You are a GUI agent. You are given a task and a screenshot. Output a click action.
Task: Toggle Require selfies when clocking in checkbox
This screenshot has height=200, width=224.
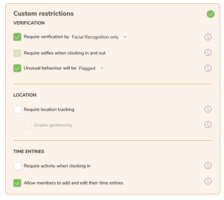[x=17, y=53]
